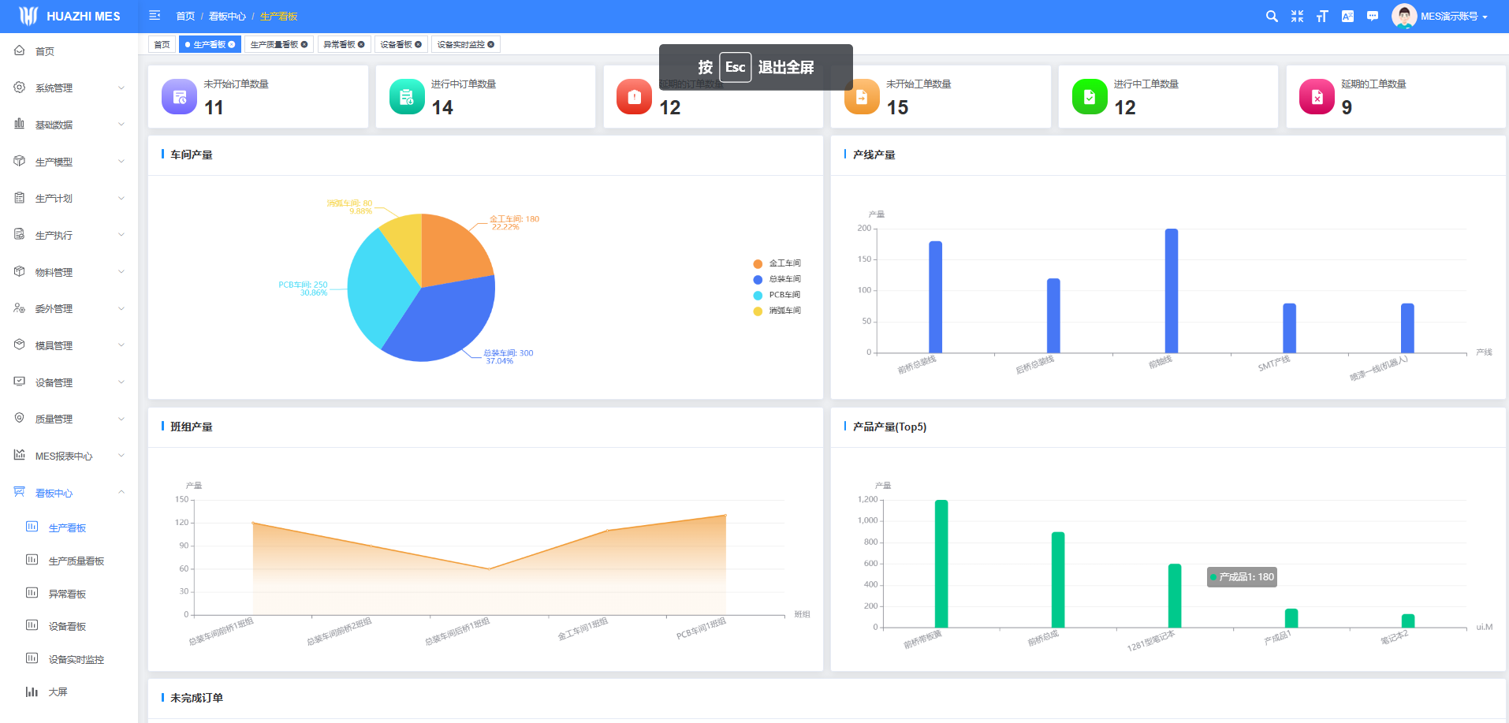Screen dimensions: 1509x723
Task: Close the 设备实时监控 tab
Action: coord(491,45)
